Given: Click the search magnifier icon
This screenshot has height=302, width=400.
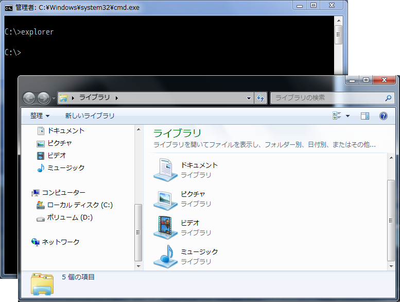Looking at the screenshot, I should [x=388, y=98].
